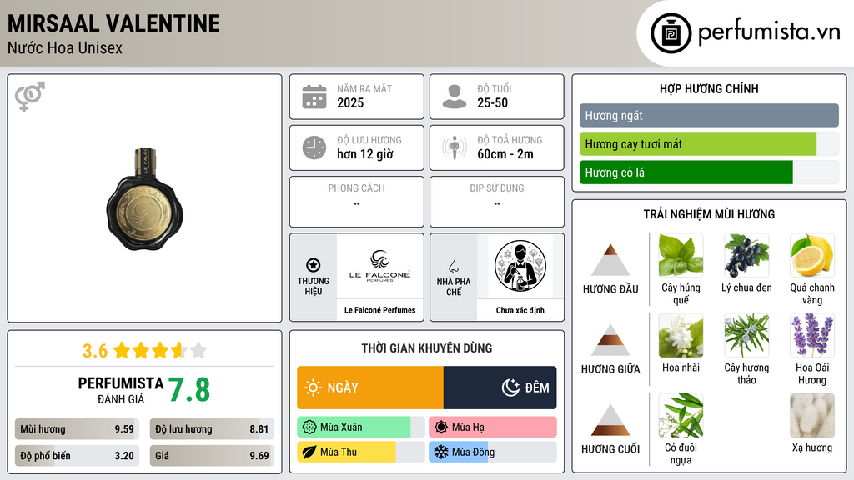
Task: Click the snowflake icon for Mùa Đông
Action: tap(441, 452)
